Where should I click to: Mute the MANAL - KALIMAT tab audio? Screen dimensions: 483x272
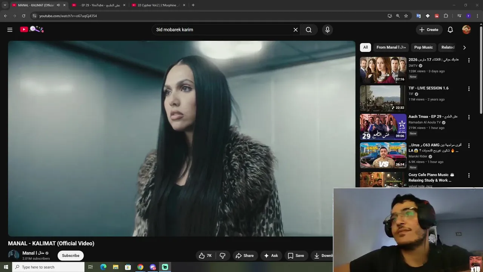[58, 5]
